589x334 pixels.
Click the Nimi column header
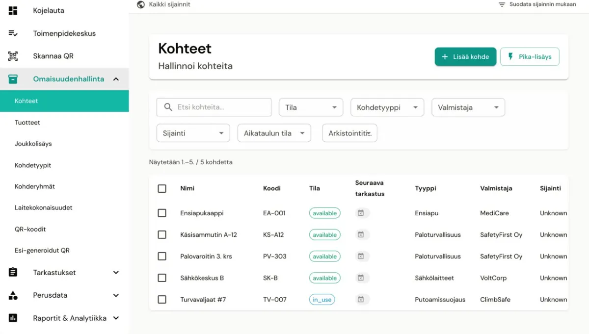point(187,188)
